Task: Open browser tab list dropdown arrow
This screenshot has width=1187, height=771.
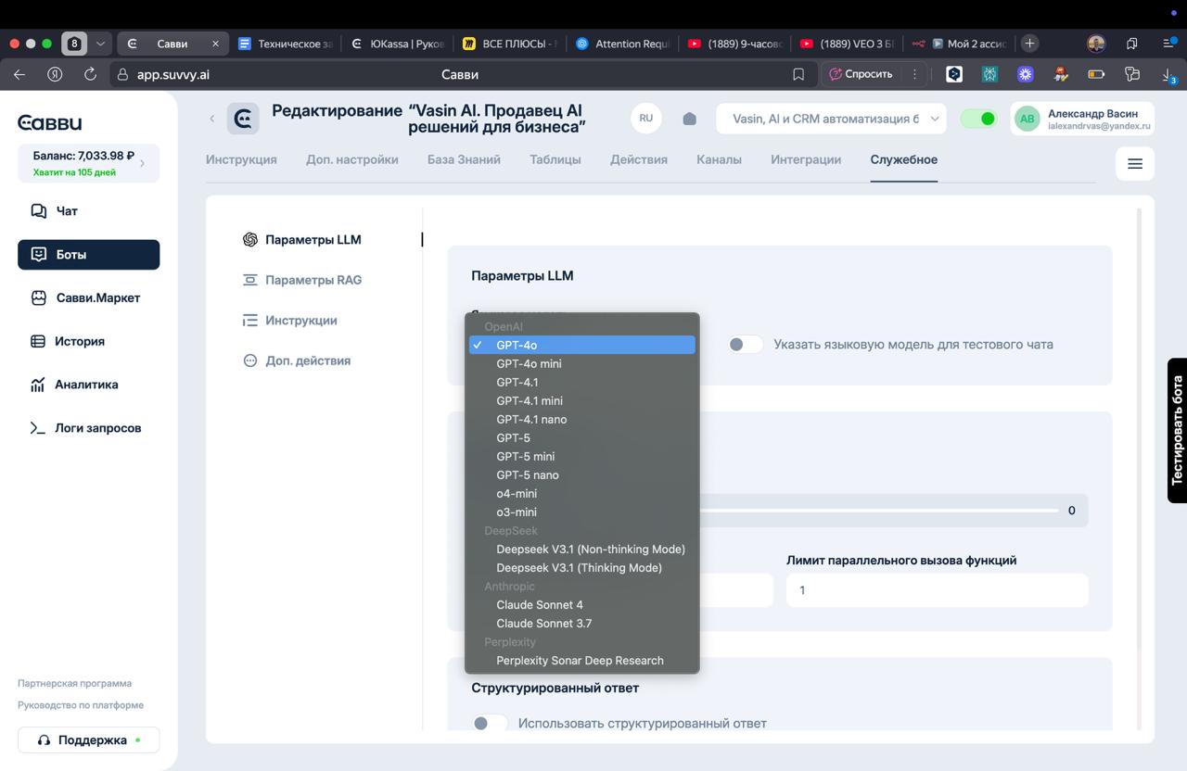Action: click(x=100, y=44)
